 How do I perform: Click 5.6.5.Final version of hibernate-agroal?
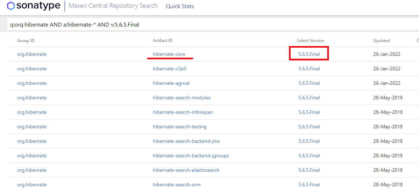click(x=309, y=83)
